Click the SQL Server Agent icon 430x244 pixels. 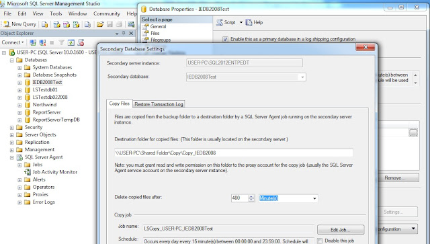click(x=19, y=157)
